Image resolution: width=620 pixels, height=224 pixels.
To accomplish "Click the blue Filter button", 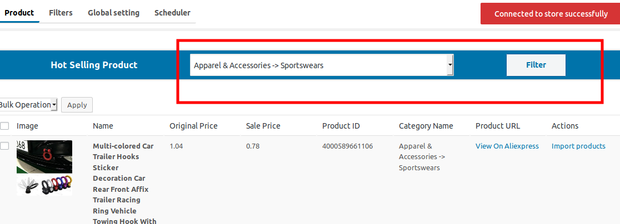I will pos(536,65).
